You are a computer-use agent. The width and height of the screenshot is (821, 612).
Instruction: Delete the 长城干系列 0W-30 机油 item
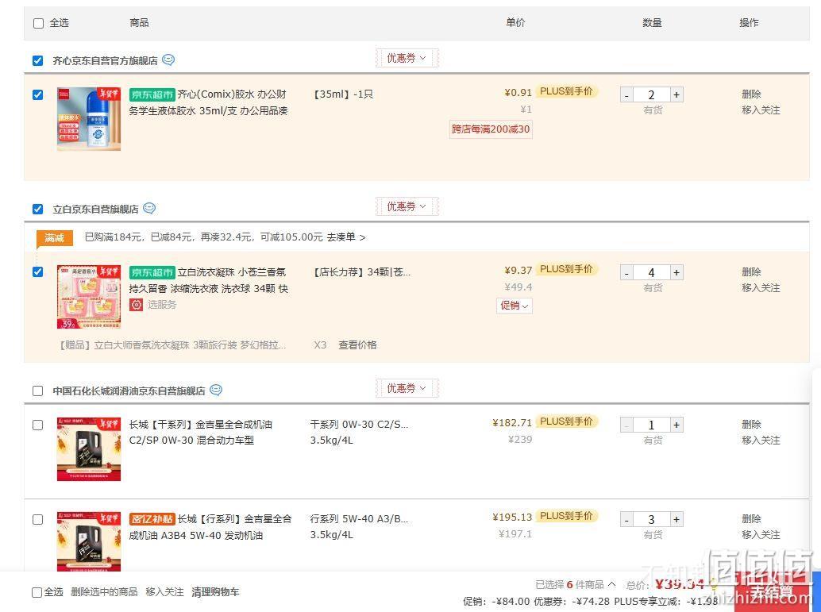point(751,425)
